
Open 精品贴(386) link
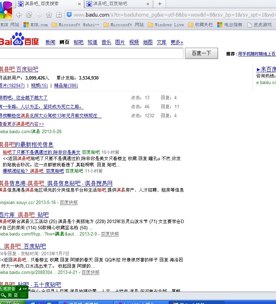[x=66, y=85]
